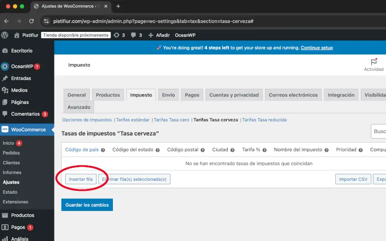Click help icon next to Código del estado

[158, 150]
